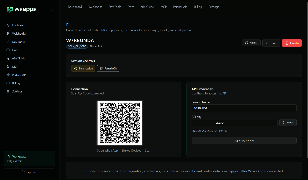Open Dashboard from the sidebar label

tap(19, 25)
